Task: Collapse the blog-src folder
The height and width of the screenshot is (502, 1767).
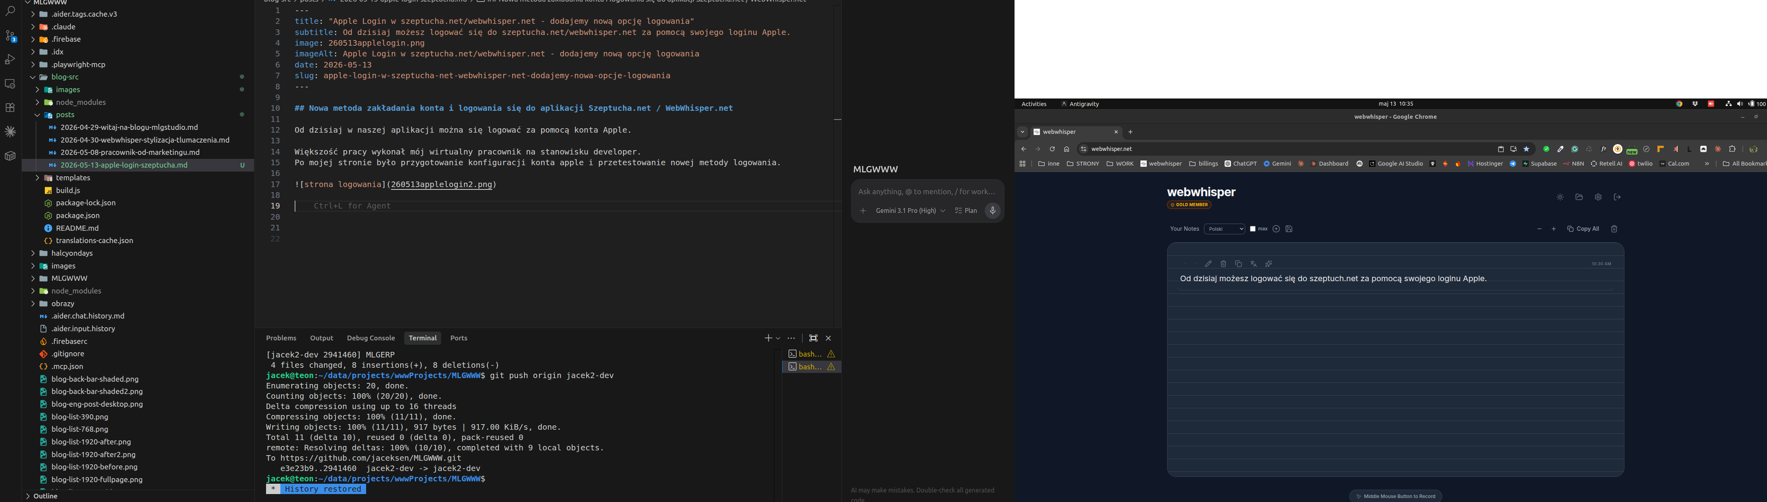Action: pyautogui.click(x=32, y=77)
